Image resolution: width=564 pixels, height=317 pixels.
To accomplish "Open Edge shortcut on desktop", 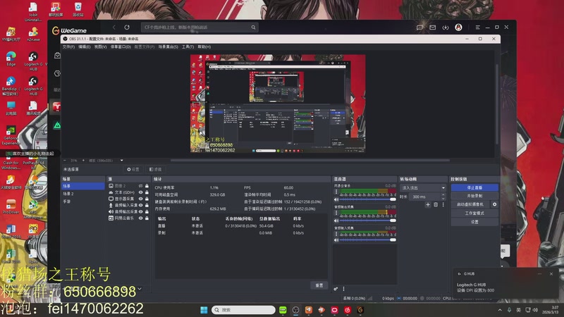I will (x=11, y=59).
